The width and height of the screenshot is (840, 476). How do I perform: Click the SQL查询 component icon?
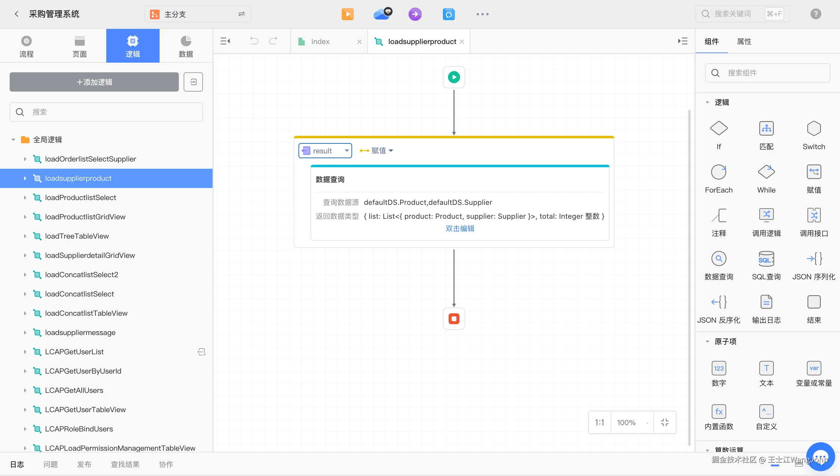click(x=766, y=259)
